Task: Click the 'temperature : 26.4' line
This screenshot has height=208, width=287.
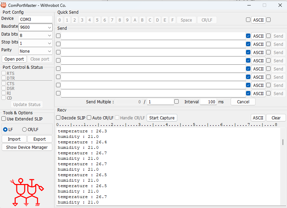Action: pos(82,142)
